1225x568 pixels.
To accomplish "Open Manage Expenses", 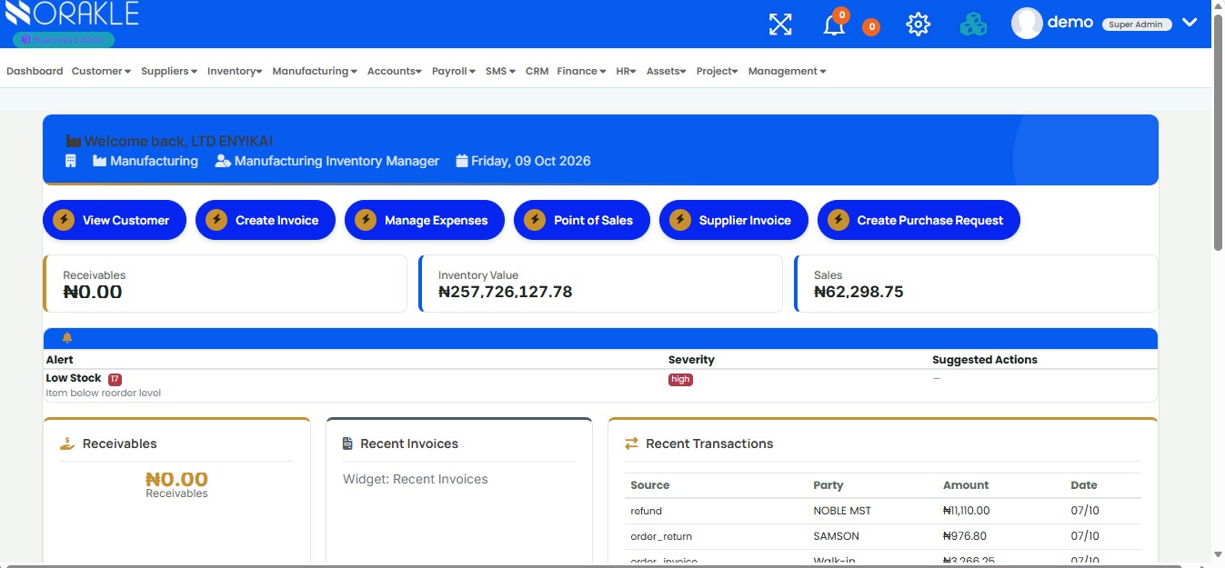I will point(425,220).
